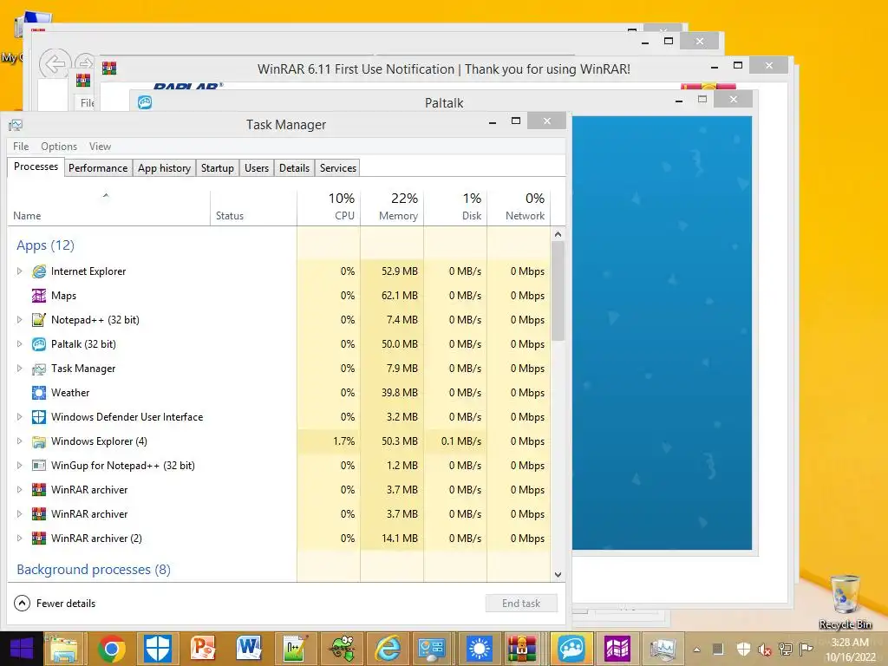888x666 pixels.
Task: Open Word from the taskbar
Action: [x=249, y=649]
